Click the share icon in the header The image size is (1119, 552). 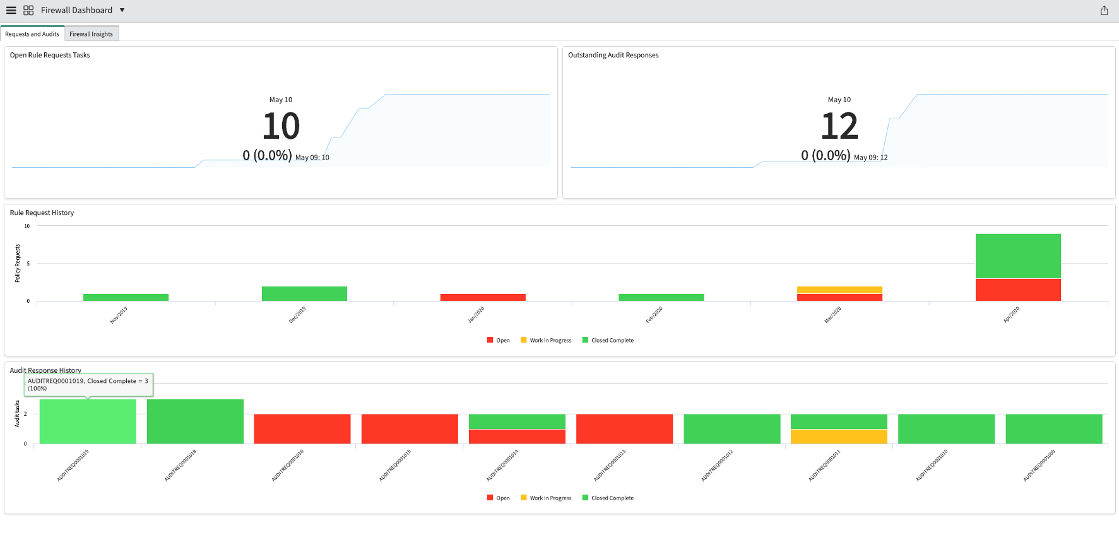click(1104, 10)
